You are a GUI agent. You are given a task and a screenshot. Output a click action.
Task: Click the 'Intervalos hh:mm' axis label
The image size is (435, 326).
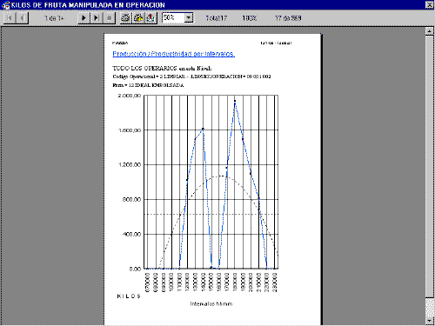[x=211, y=304]
